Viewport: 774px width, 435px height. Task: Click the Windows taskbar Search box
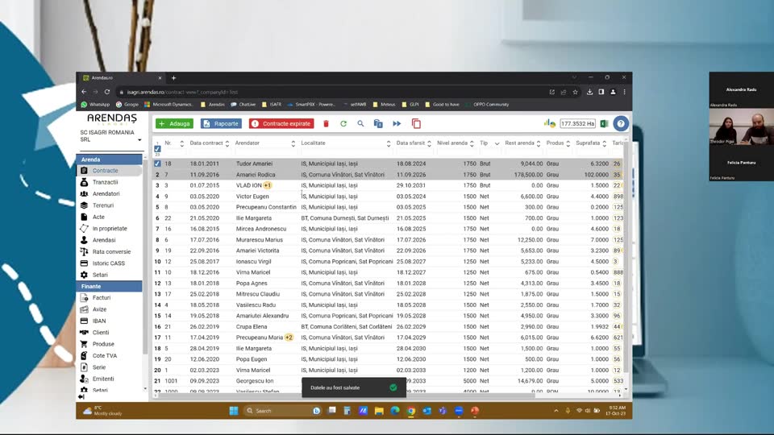(283, 410)
